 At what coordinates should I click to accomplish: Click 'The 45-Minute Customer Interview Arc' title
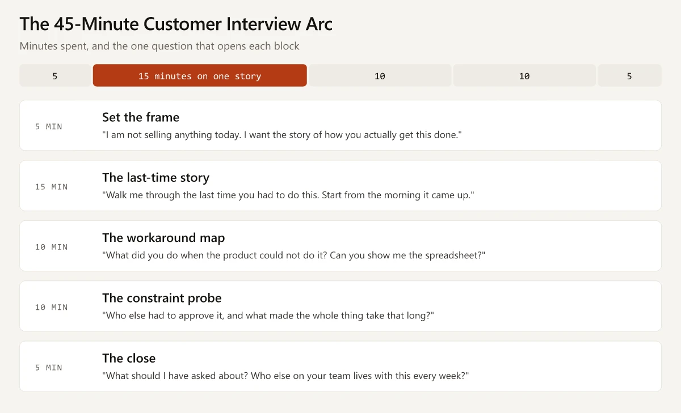pos(176,24)
